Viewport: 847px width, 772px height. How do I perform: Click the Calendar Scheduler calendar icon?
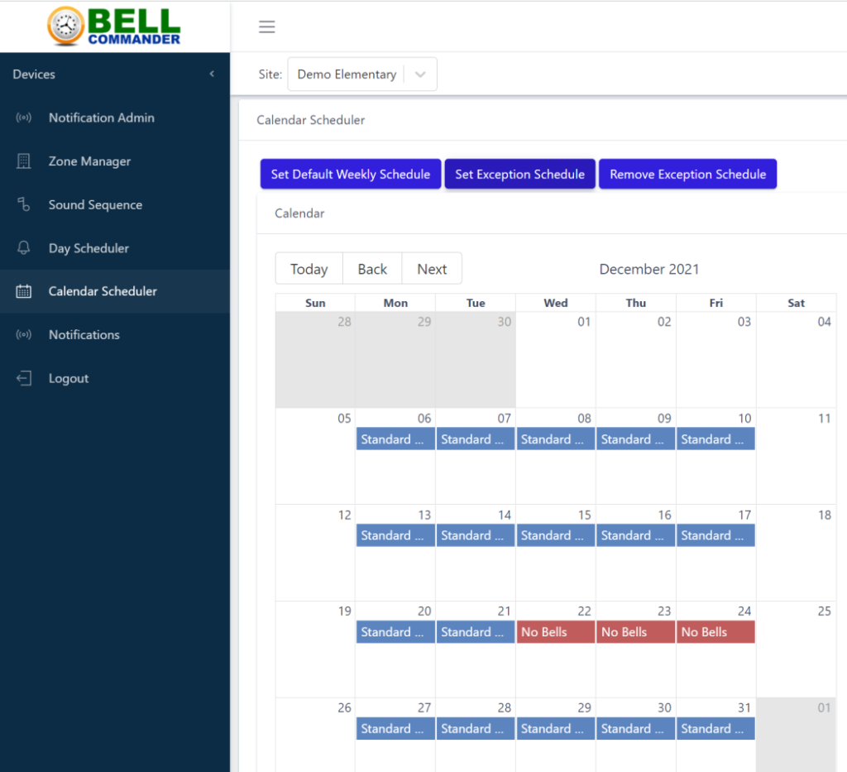(24, 291)
